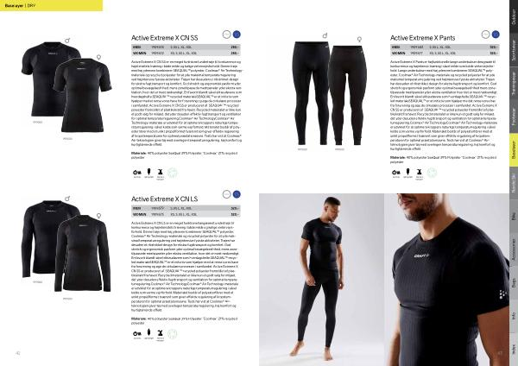The width and height of the screenshot is (518, 366).
Task: Click the blue circle badge beside Active Extreme X CN SS
Action: (237, 35)
